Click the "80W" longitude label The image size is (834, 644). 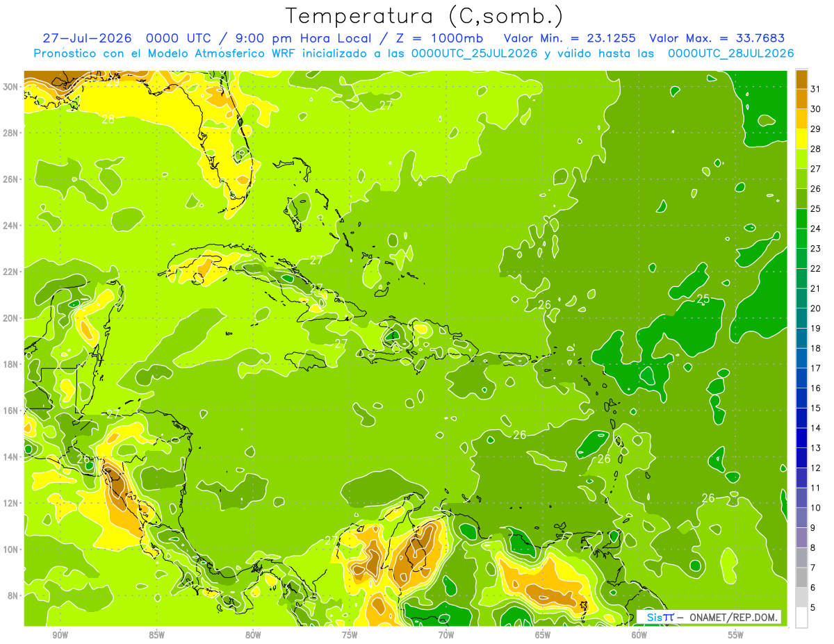[253, 635]
